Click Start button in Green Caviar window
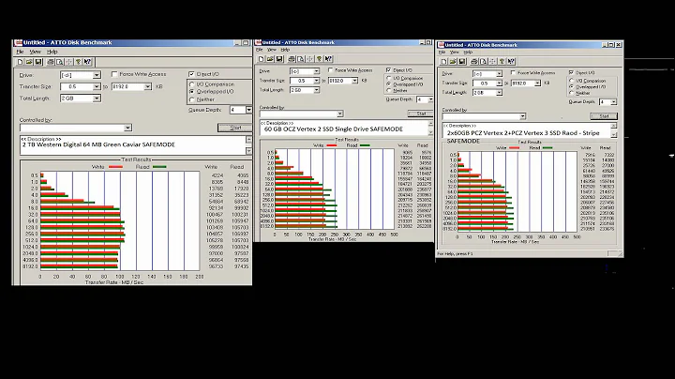The image size is (675, 379). click(234, 128)
